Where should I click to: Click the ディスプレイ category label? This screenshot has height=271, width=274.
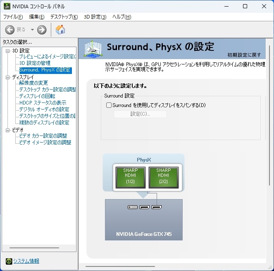[23, 77]
